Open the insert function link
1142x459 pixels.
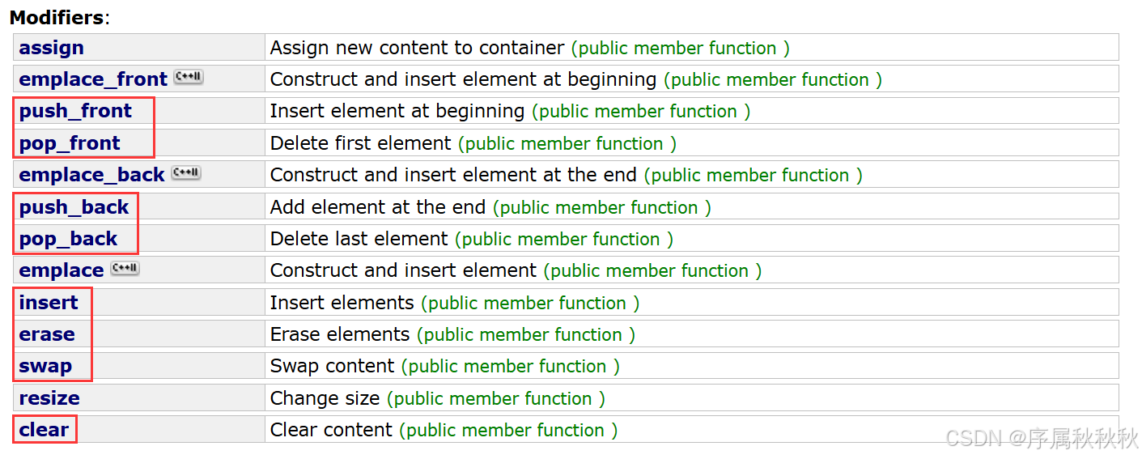tap(49, 303)
